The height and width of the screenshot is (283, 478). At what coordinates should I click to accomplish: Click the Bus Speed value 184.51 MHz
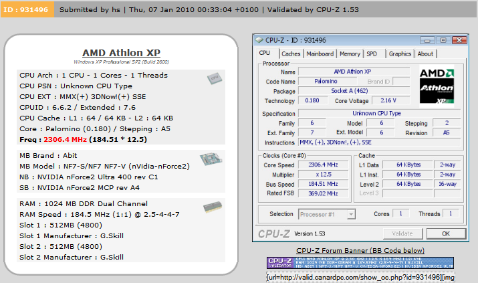coord(323,184)
